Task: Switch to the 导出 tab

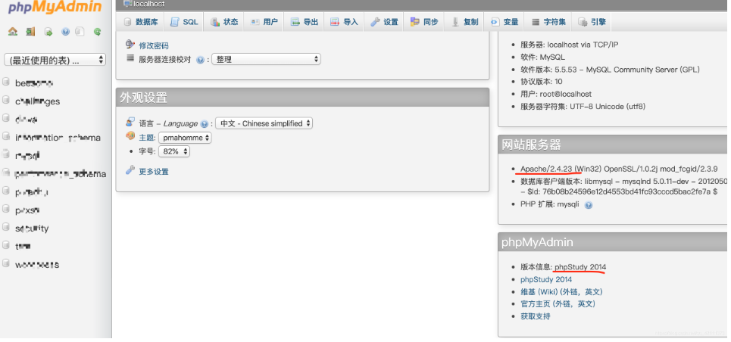Action: point(304,22)
